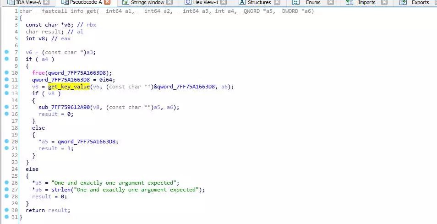Image resolution: width=437 pixels, height=224 pixels.
Task: Click the IDA View-A tab icon
Action: pos(11,2)
